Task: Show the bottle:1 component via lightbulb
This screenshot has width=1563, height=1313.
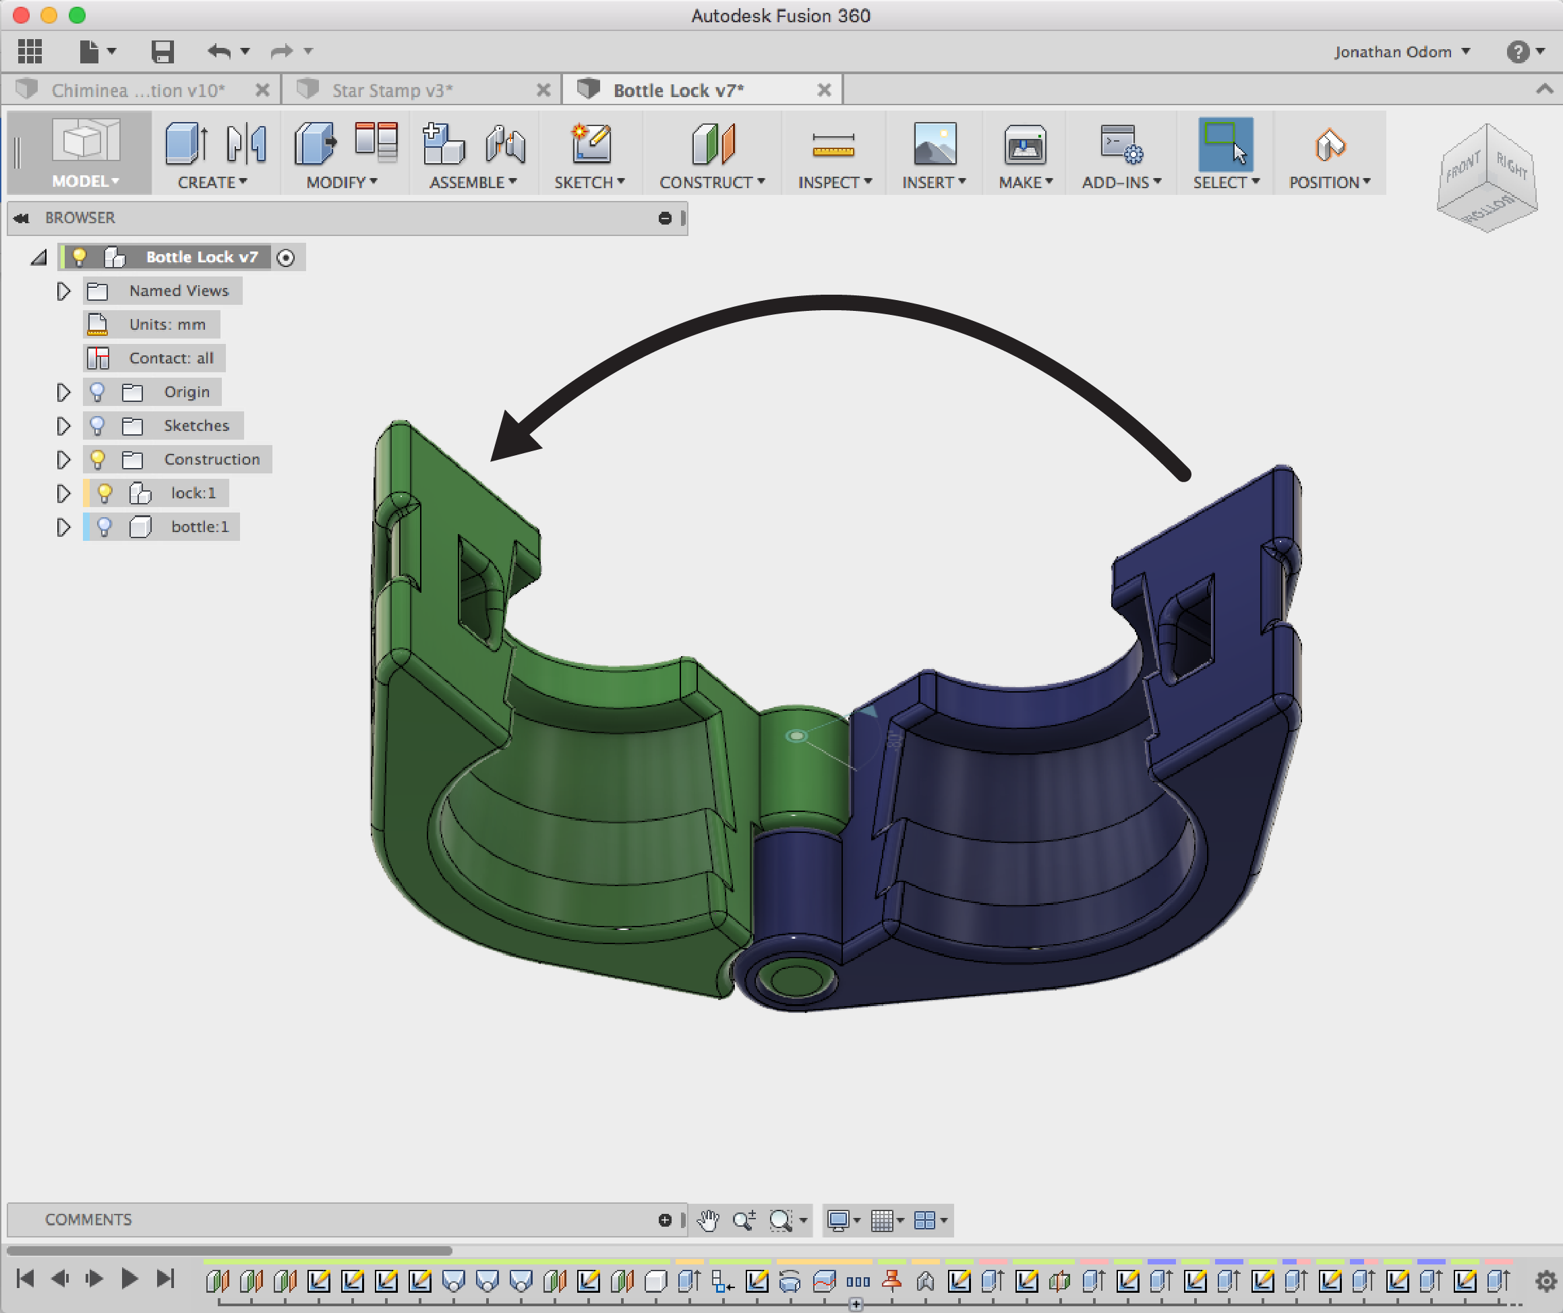Action: tap(105, 527)
